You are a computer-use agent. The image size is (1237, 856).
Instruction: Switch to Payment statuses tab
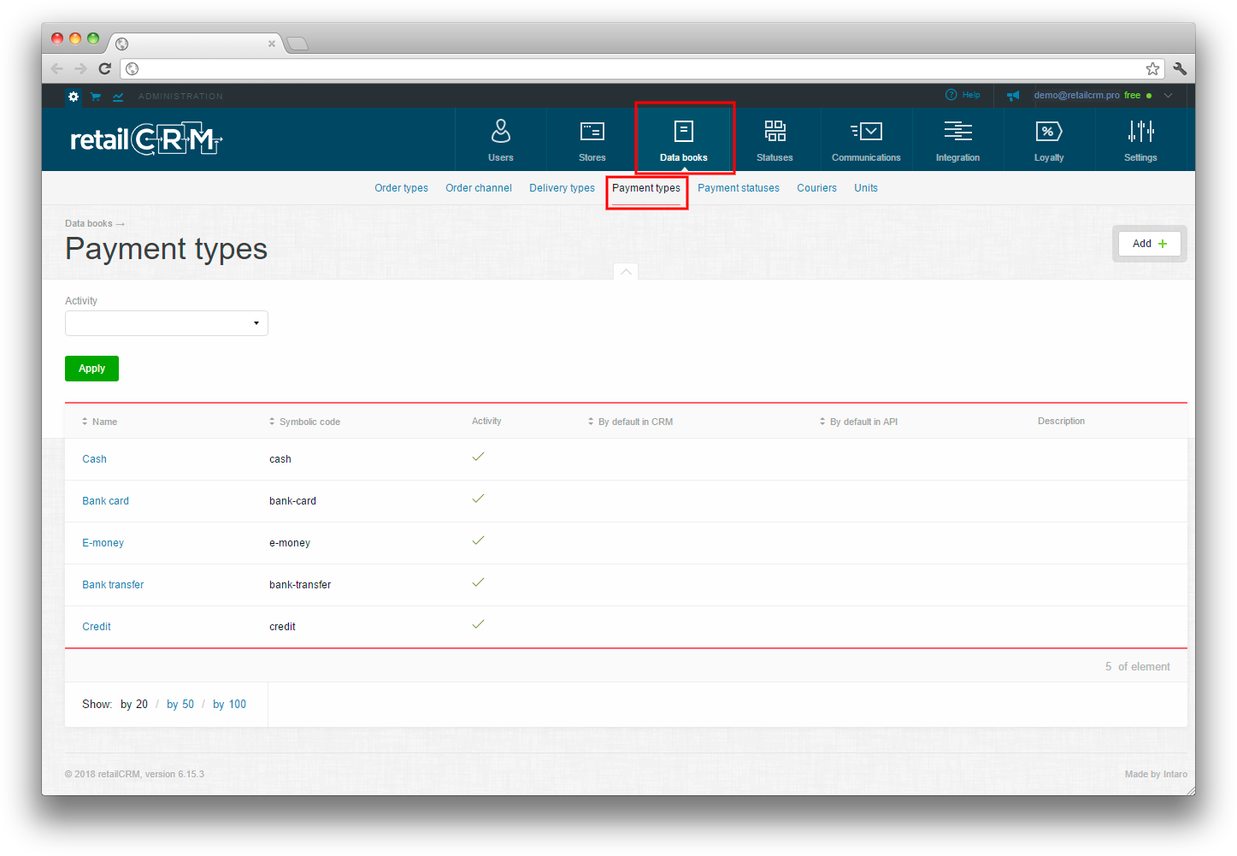point(739,188)
